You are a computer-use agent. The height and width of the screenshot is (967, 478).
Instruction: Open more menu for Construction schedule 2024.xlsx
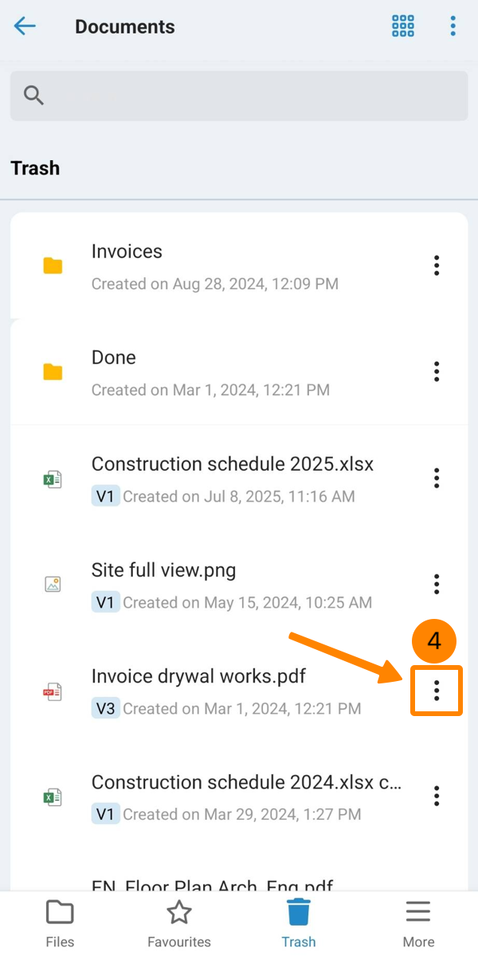[437, 796]
